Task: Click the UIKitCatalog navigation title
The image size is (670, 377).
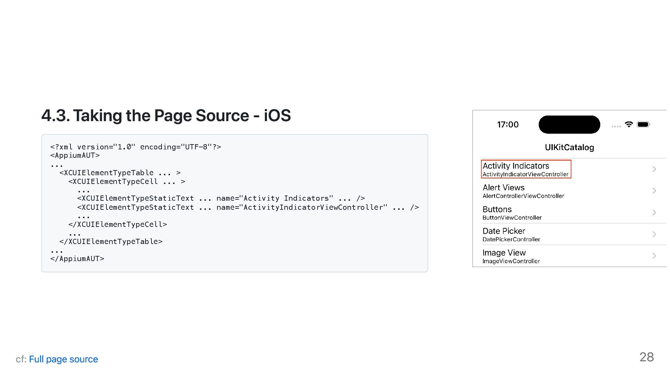Action: (x=569, y=147)
